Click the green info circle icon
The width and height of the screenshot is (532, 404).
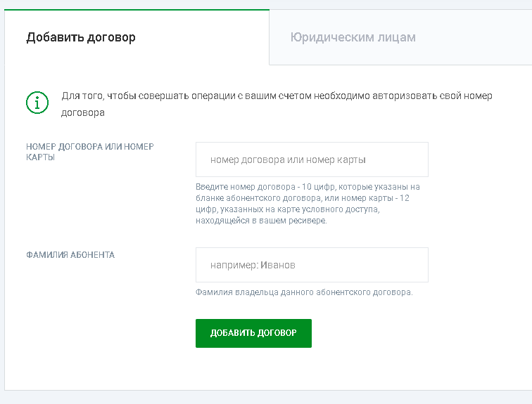pos(37,103)
